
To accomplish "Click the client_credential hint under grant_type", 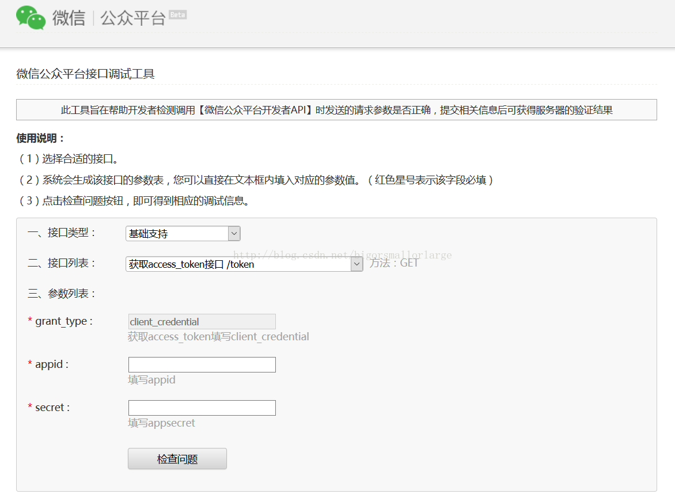I will [218, 336].
